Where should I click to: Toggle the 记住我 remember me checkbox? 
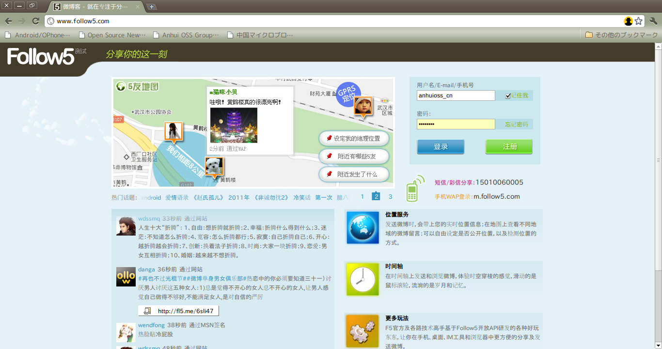[508, 96]
